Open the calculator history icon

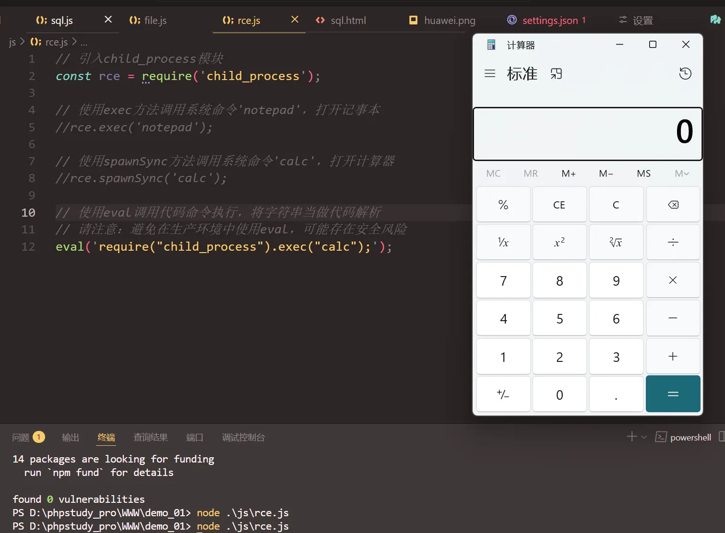coord(685,74)
